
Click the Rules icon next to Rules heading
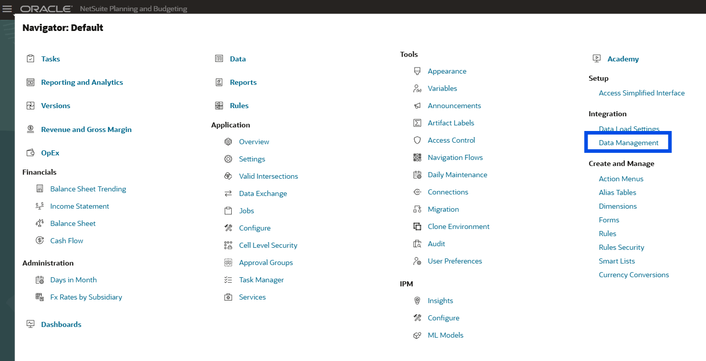pos(219,106)
